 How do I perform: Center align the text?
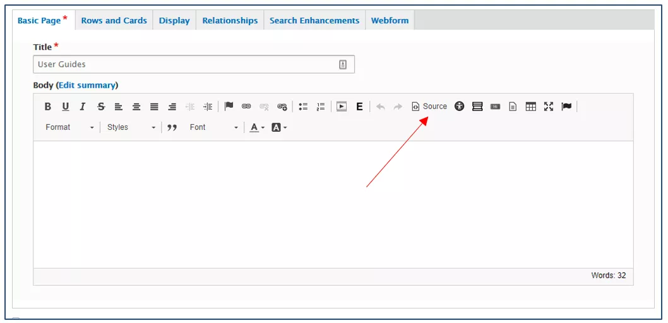point(136,107)
